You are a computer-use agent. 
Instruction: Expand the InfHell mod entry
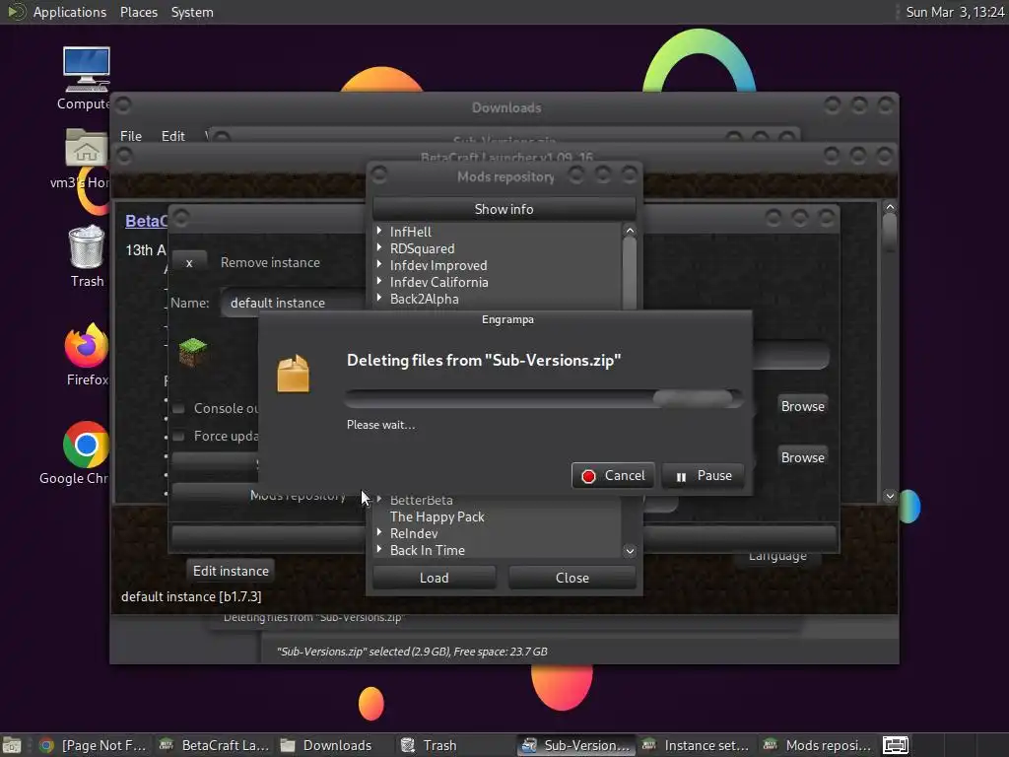point(379,231)
